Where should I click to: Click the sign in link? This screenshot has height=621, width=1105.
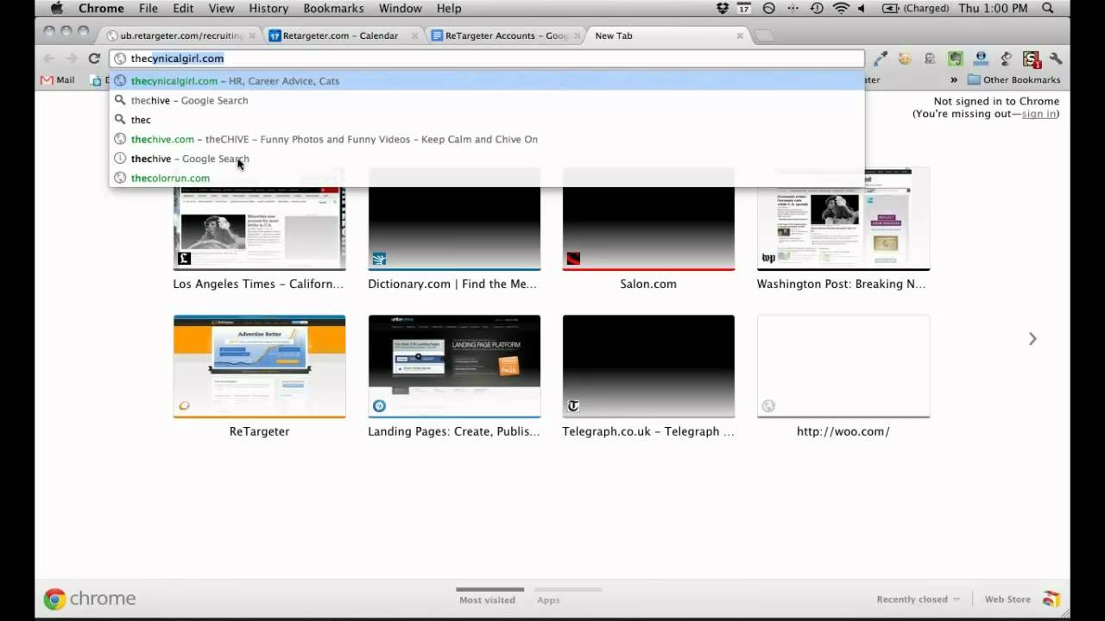1039,114
